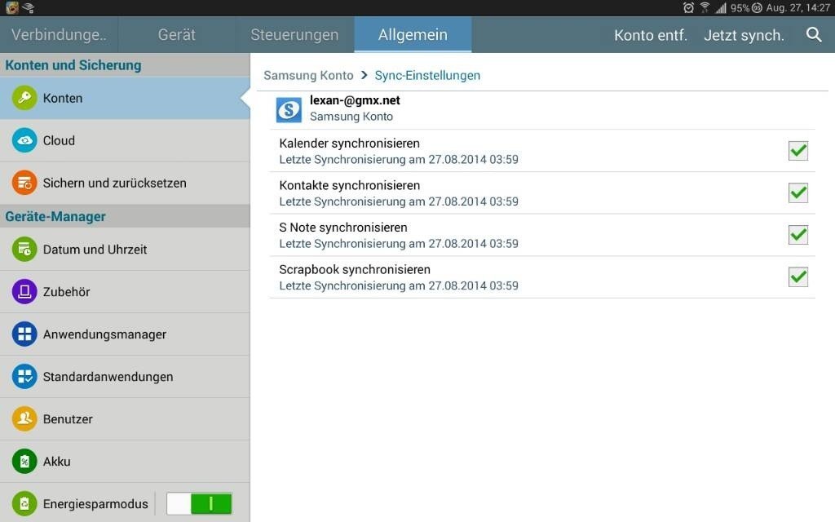Tap the Samsung Konto S logo
The height and width of the screenshot is (522, 835).
click(289, 110)
